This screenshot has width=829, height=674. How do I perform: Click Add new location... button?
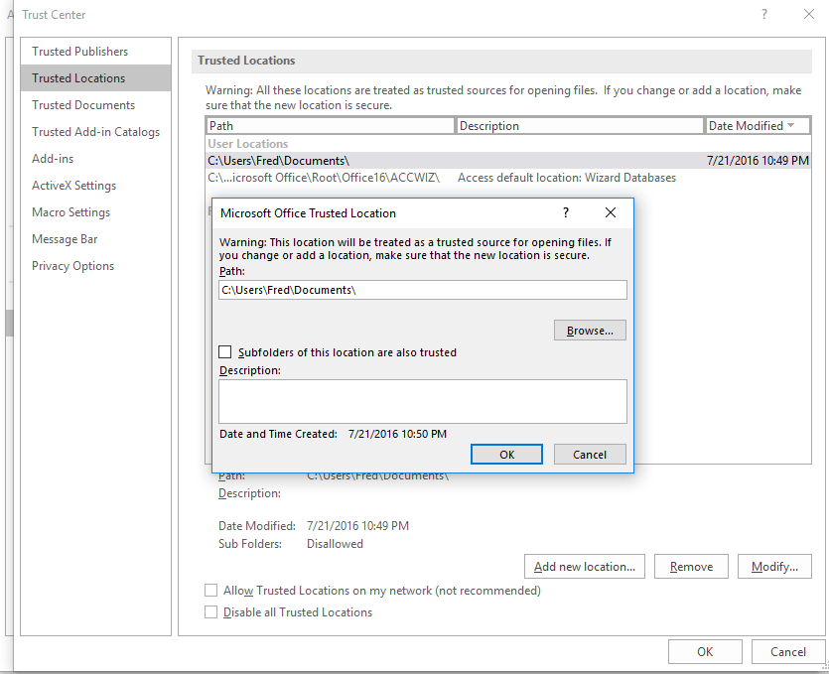point(585,567)
